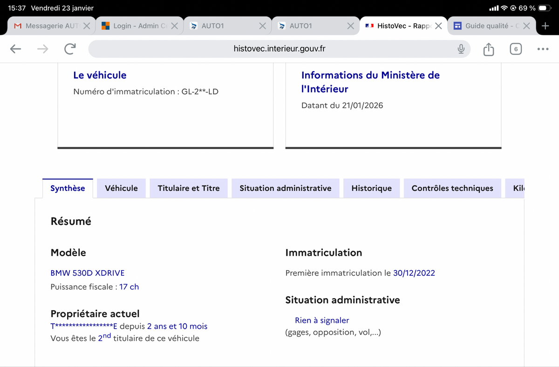Click the 'Le véhicule' heading
The image size is (559, 367).
pos(100,75)
